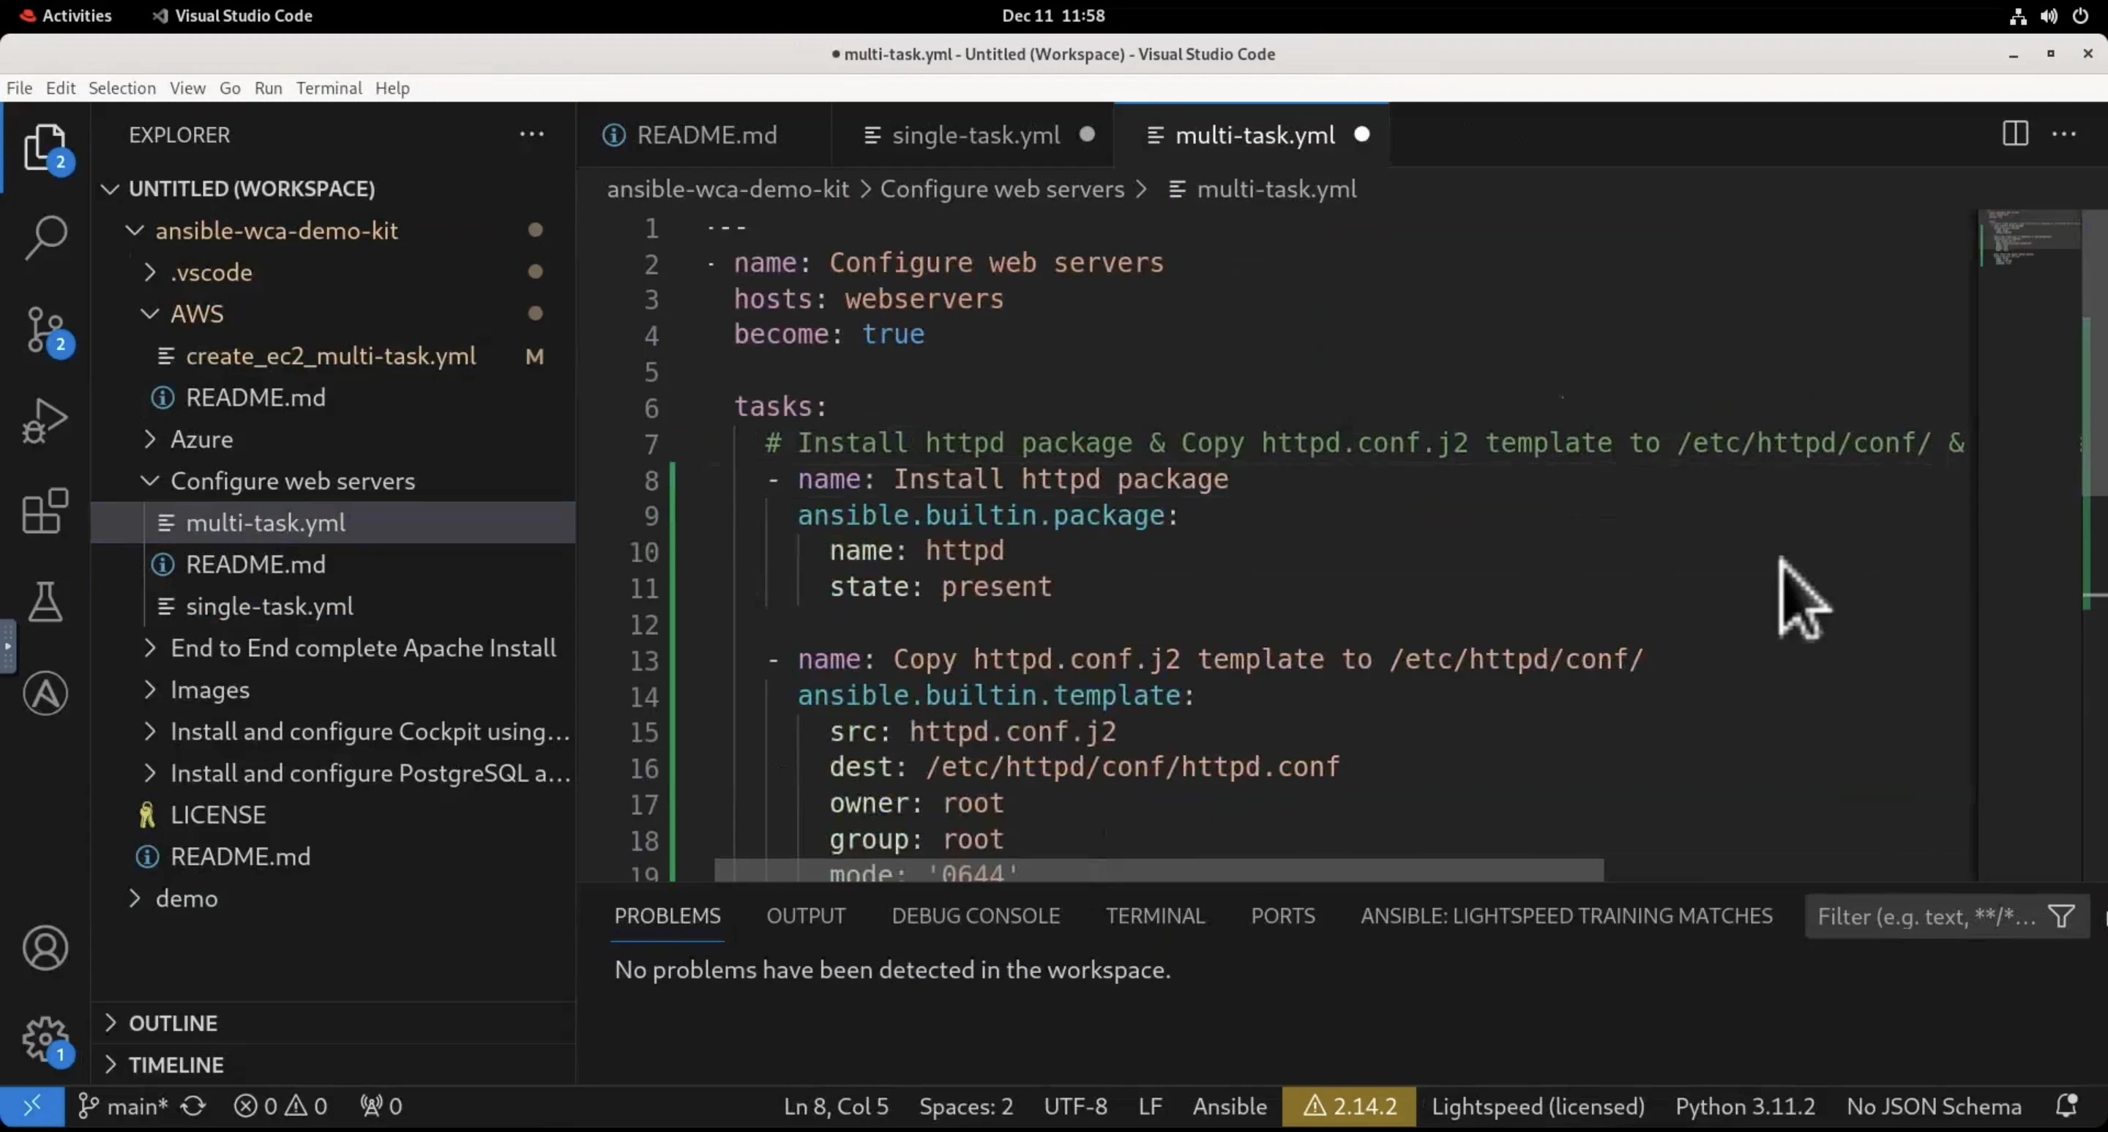
Task: Open the Extensions view icon
Action: pos(45,512)
